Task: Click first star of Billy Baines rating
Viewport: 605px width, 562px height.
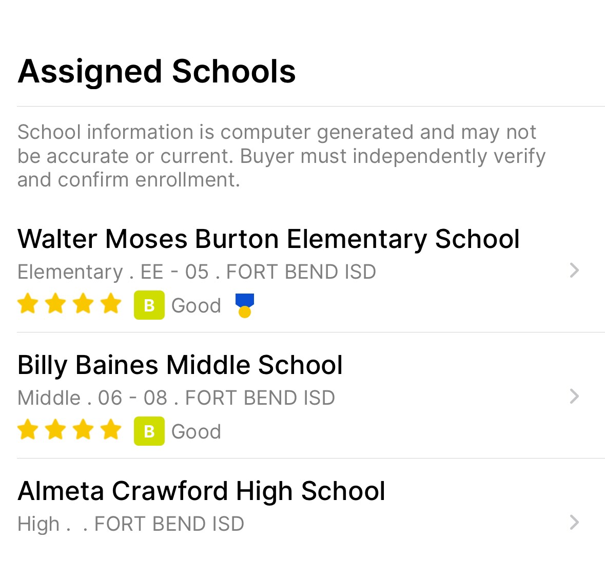Action: 28,430
